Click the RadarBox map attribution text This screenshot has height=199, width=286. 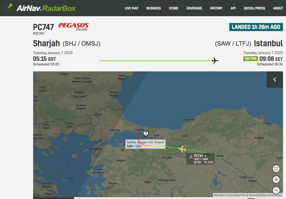point(219,195)
